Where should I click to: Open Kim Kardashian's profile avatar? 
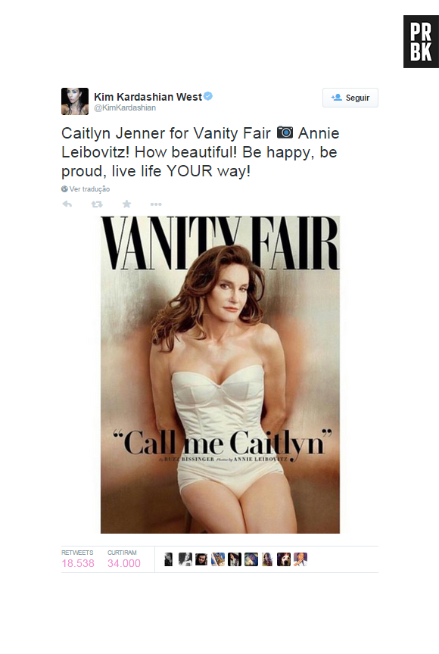click(x=75, y=101)
